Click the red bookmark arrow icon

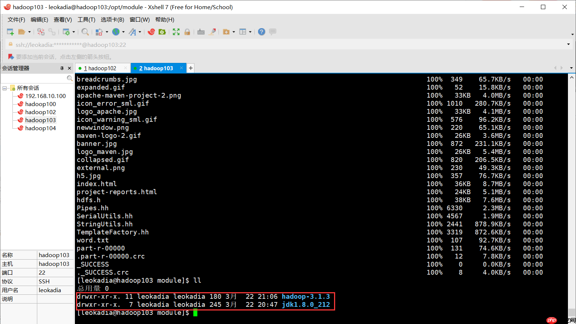[x=11, y=57]
